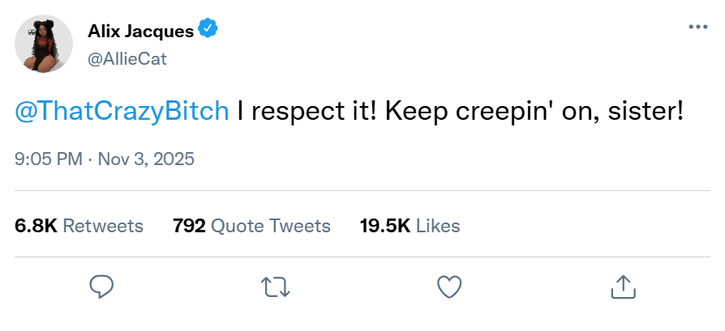Screen dimensions: 725x331
Task: Click the 19.5K likes count number
Action: pos(384,226)
